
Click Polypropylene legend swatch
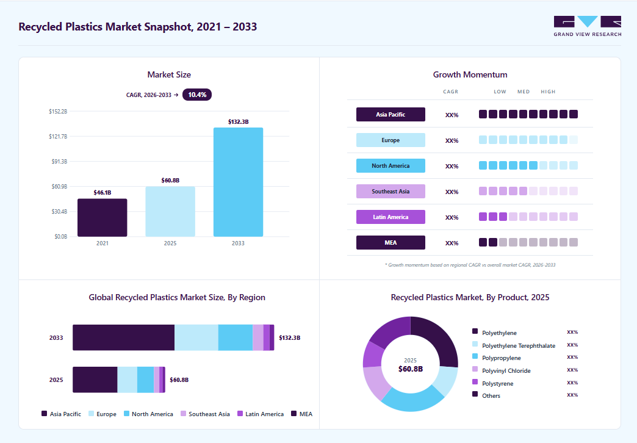point(475,356)
